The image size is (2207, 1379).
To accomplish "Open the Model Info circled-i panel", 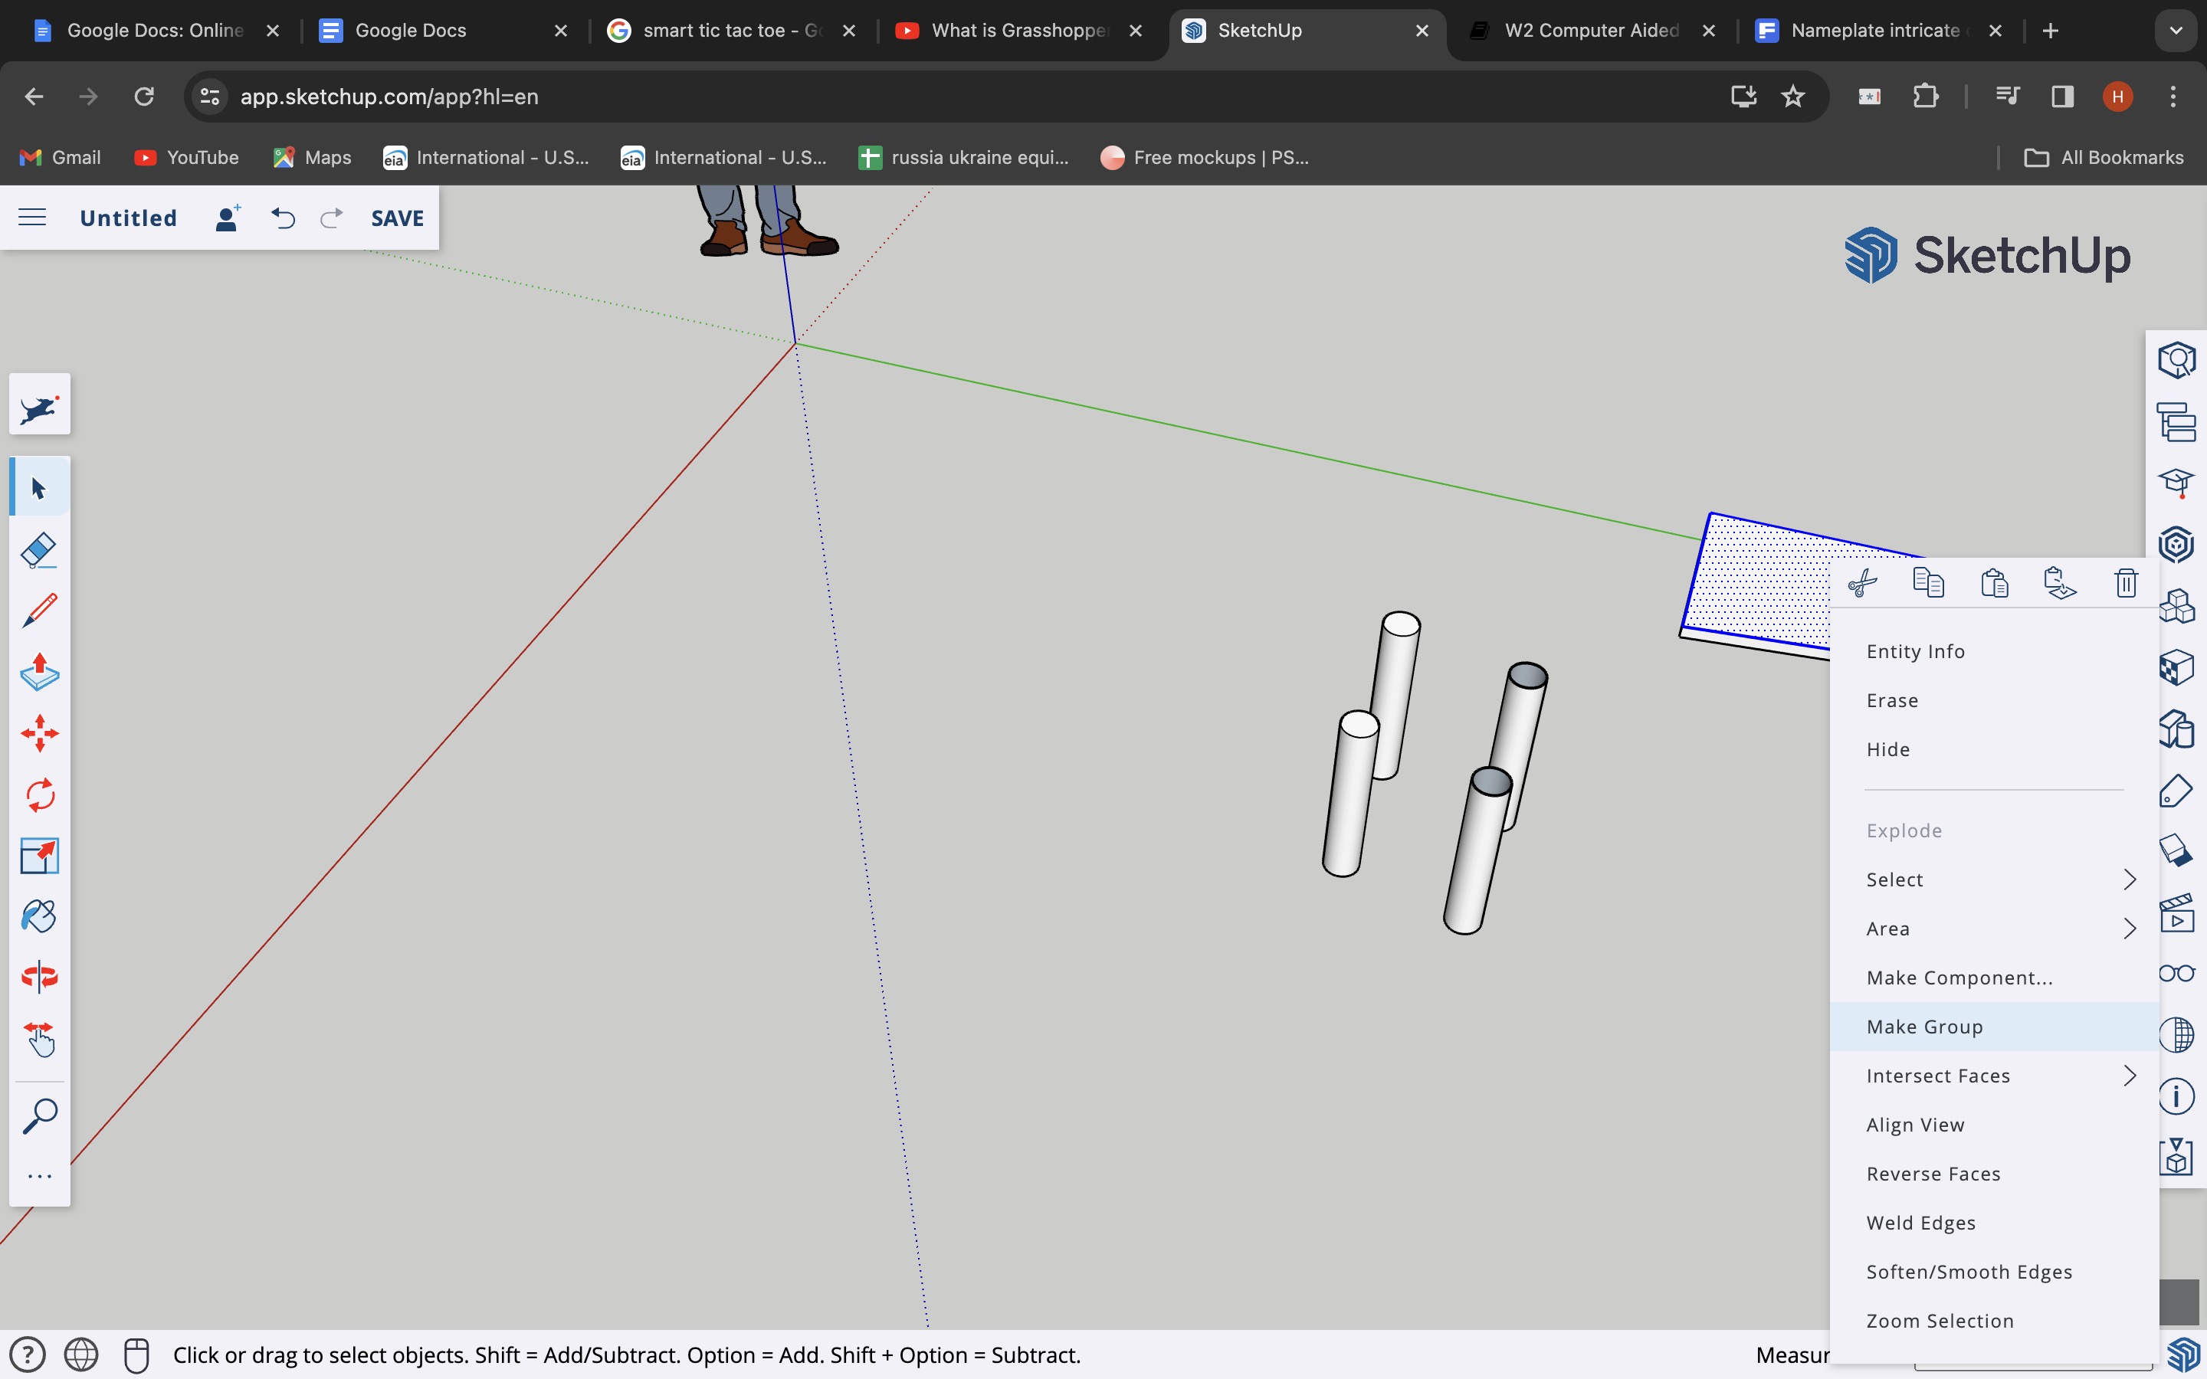I will (2176, 1096).
